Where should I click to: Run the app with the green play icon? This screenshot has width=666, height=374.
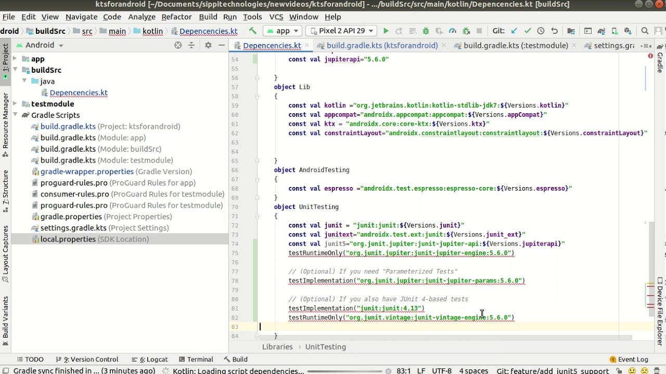pos(386,31)
